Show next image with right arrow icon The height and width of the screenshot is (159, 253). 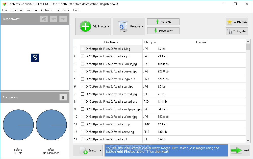point(63,19)
